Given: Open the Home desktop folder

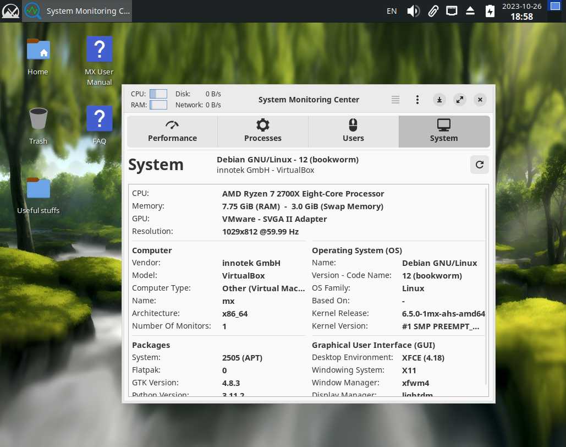Looking at the screenshot, I should click(x=38, y=57).
